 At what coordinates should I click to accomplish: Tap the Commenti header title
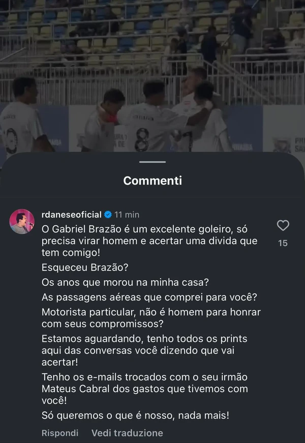(x=152, y=180)
